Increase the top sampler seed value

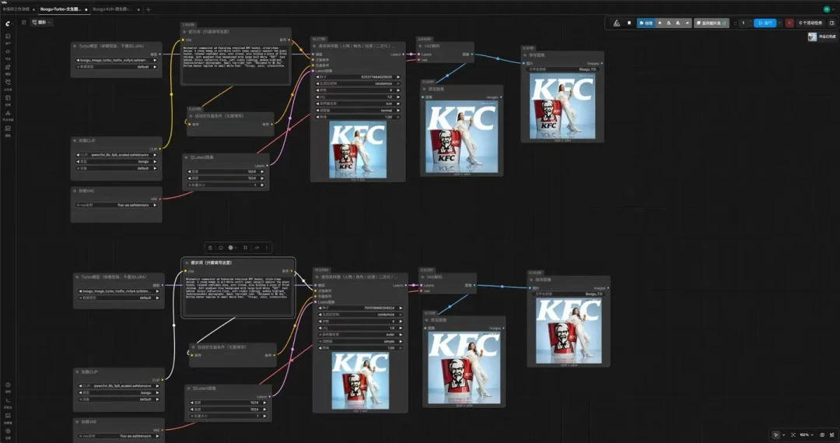398,77
